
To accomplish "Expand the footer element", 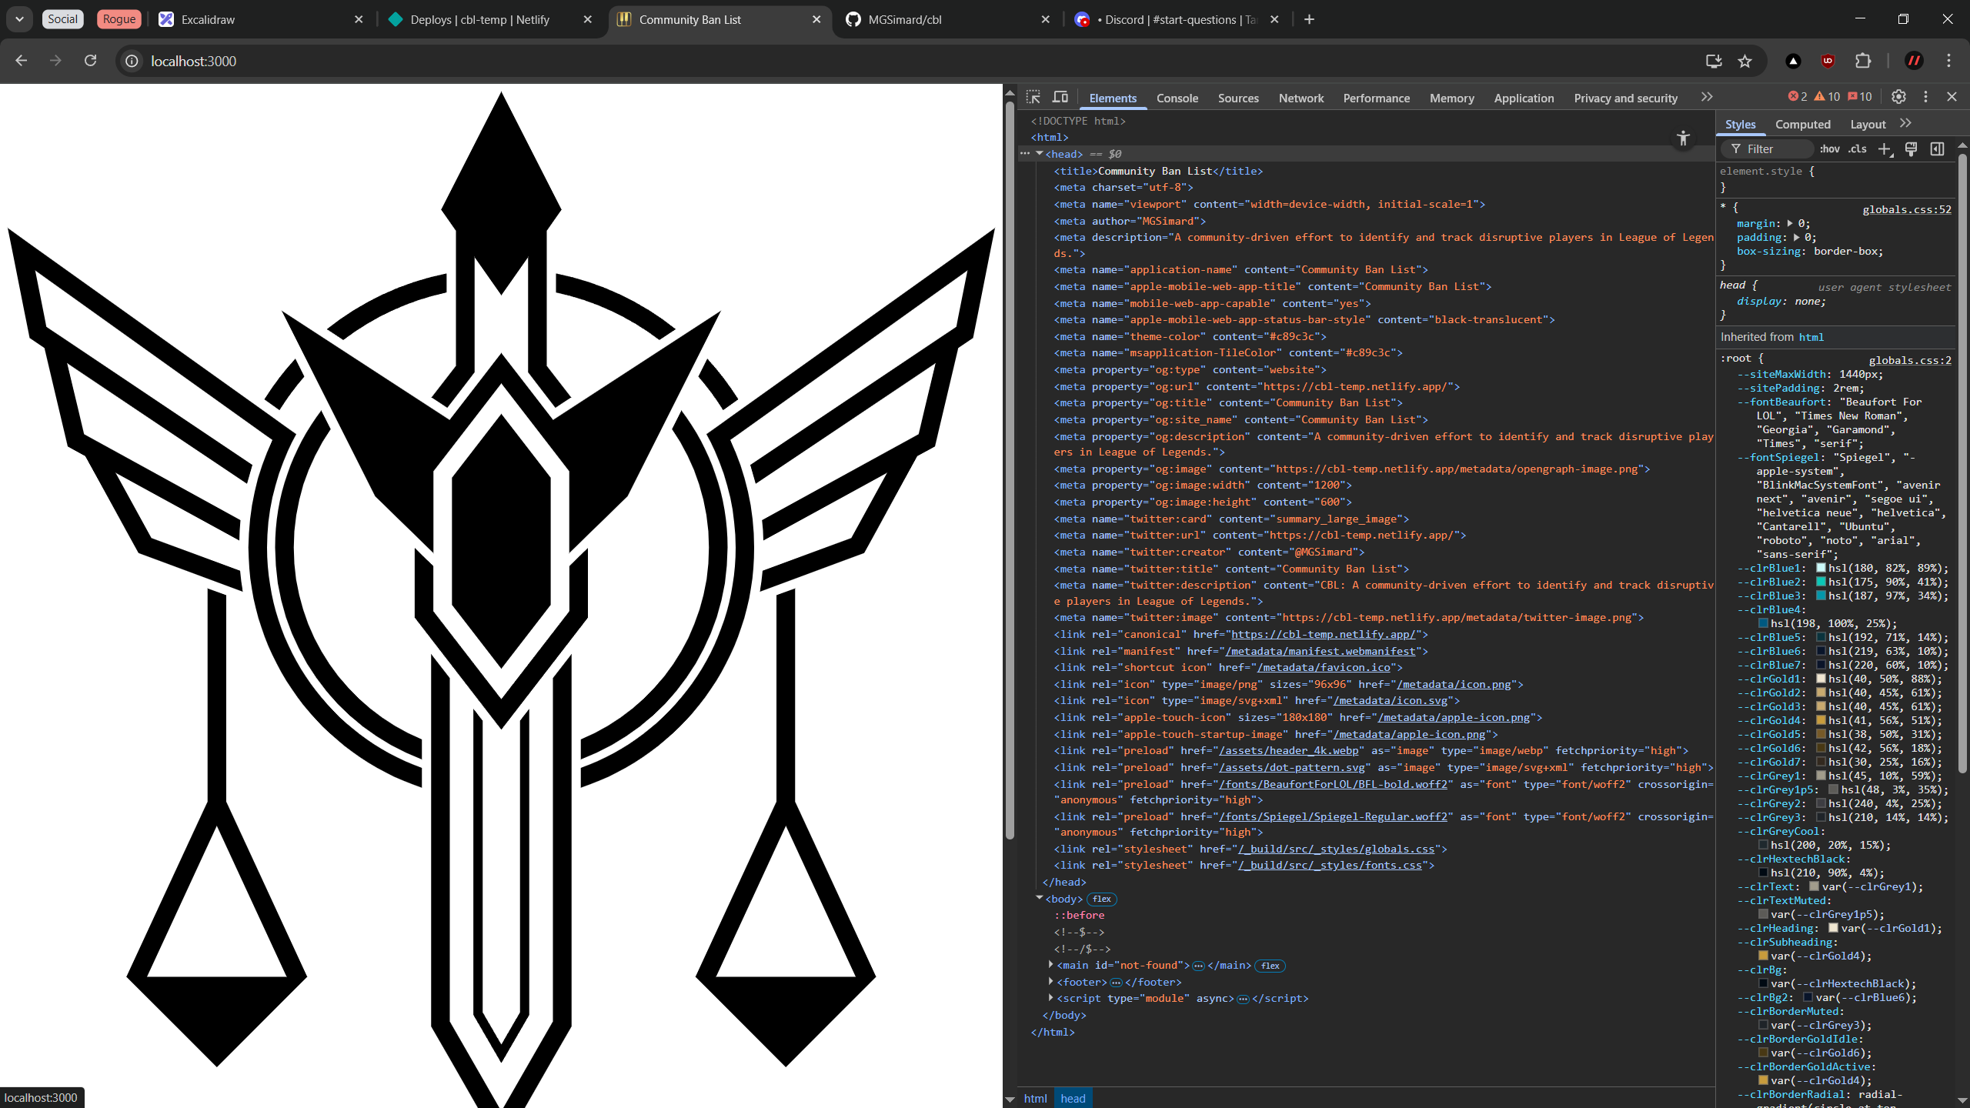I will (x=1050, y=982).
